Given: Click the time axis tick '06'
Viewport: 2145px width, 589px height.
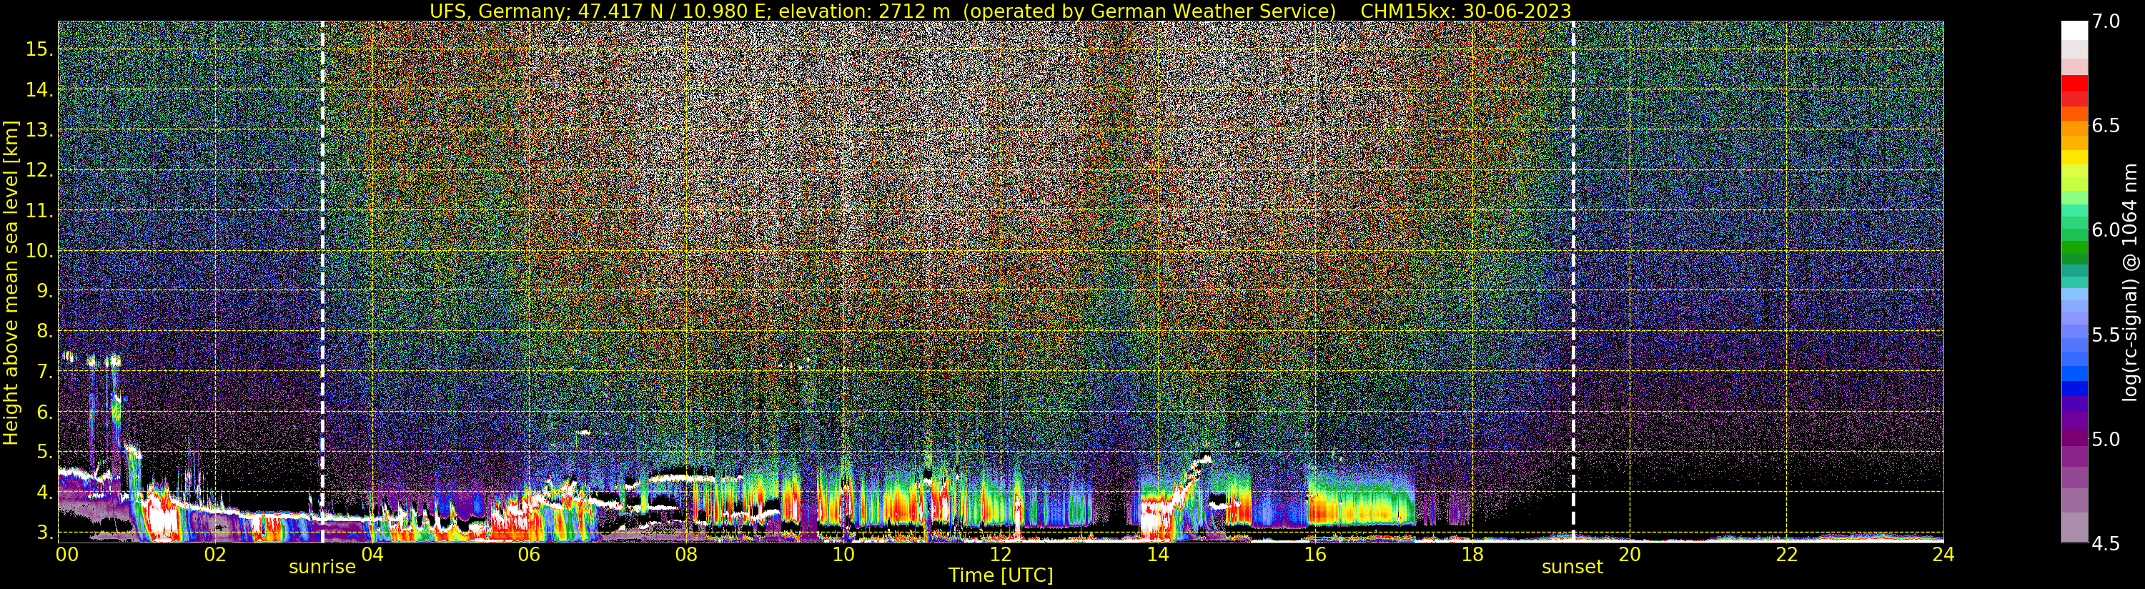Looking at the screenshot, I should [x=529, y=555].
